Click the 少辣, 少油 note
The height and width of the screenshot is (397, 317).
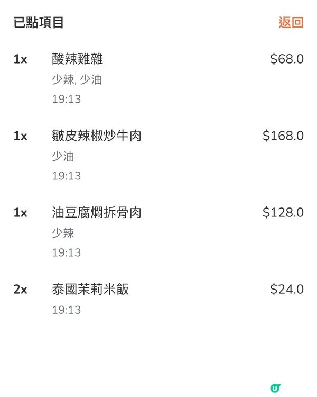(77, 80)
